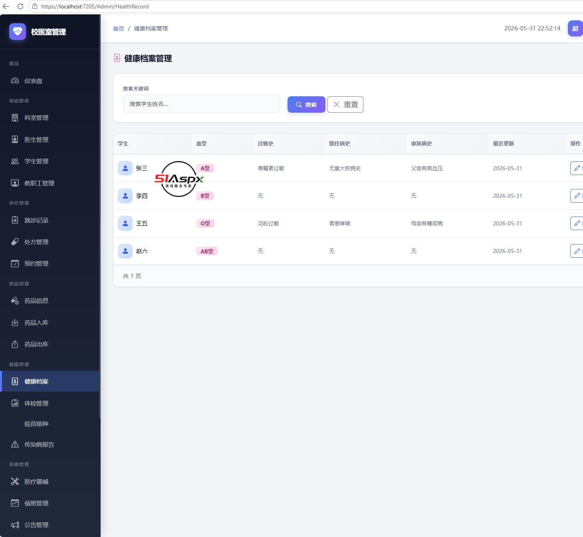Click the announcement megaphone icon

pos(15,525)
